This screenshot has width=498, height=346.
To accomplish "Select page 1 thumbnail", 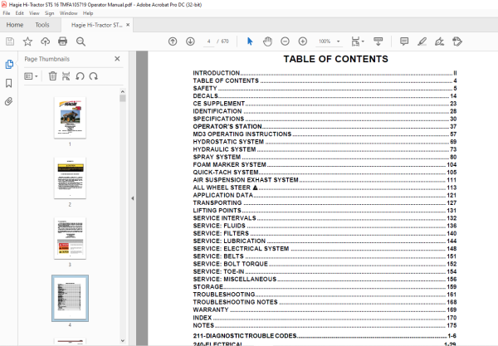I will click(70, 118).
